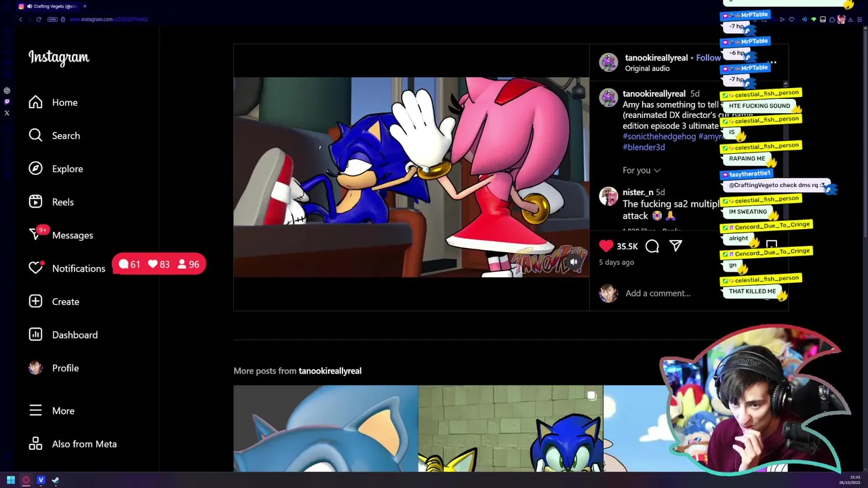Toggle the browser VPN badge

pyautogui.click(x=52, y=19)
